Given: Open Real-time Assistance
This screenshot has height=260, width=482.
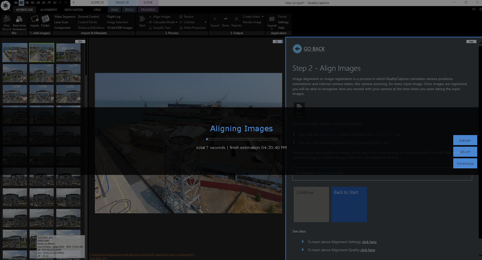Looking at the screenshot, I should 19,23.
